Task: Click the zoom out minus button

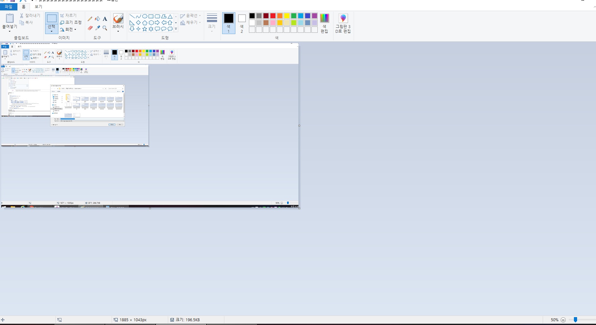Action: click(563, 320)
